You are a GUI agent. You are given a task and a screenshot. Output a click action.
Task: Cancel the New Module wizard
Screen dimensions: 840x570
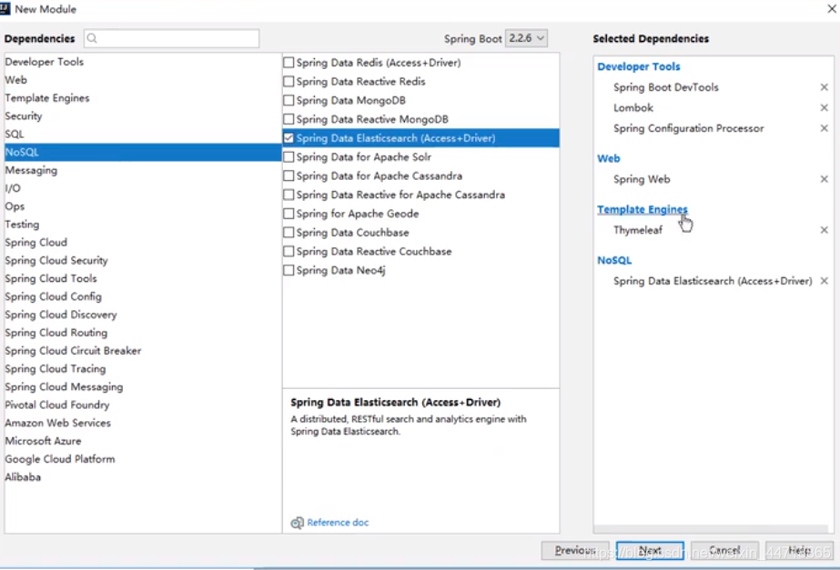point(724,551)
